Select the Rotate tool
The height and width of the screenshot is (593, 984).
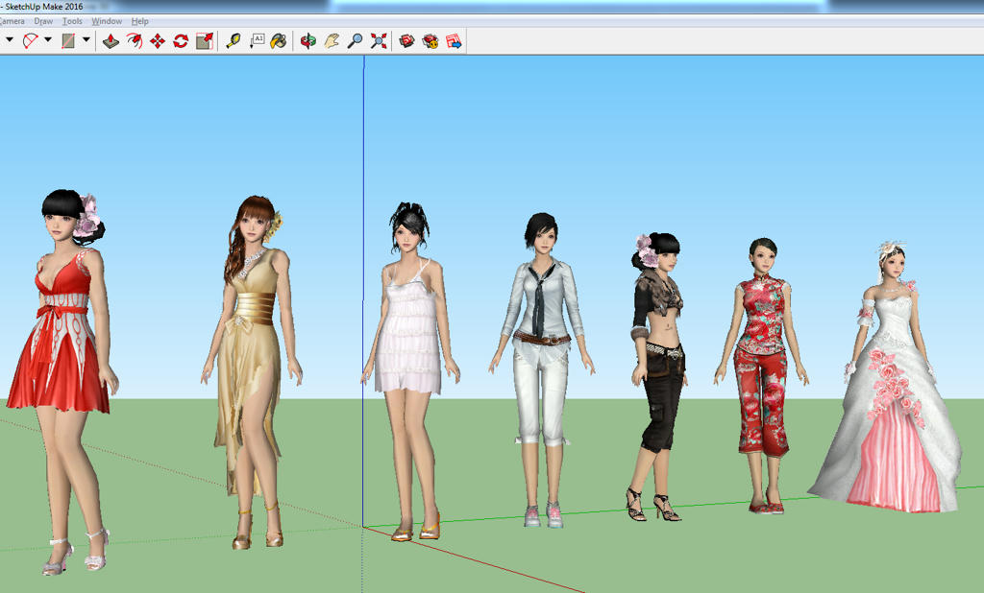(181, 41)
